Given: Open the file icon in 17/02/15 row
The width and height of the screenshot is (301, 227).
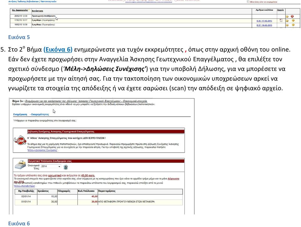Looking at the screenshot, I should 281,20.
